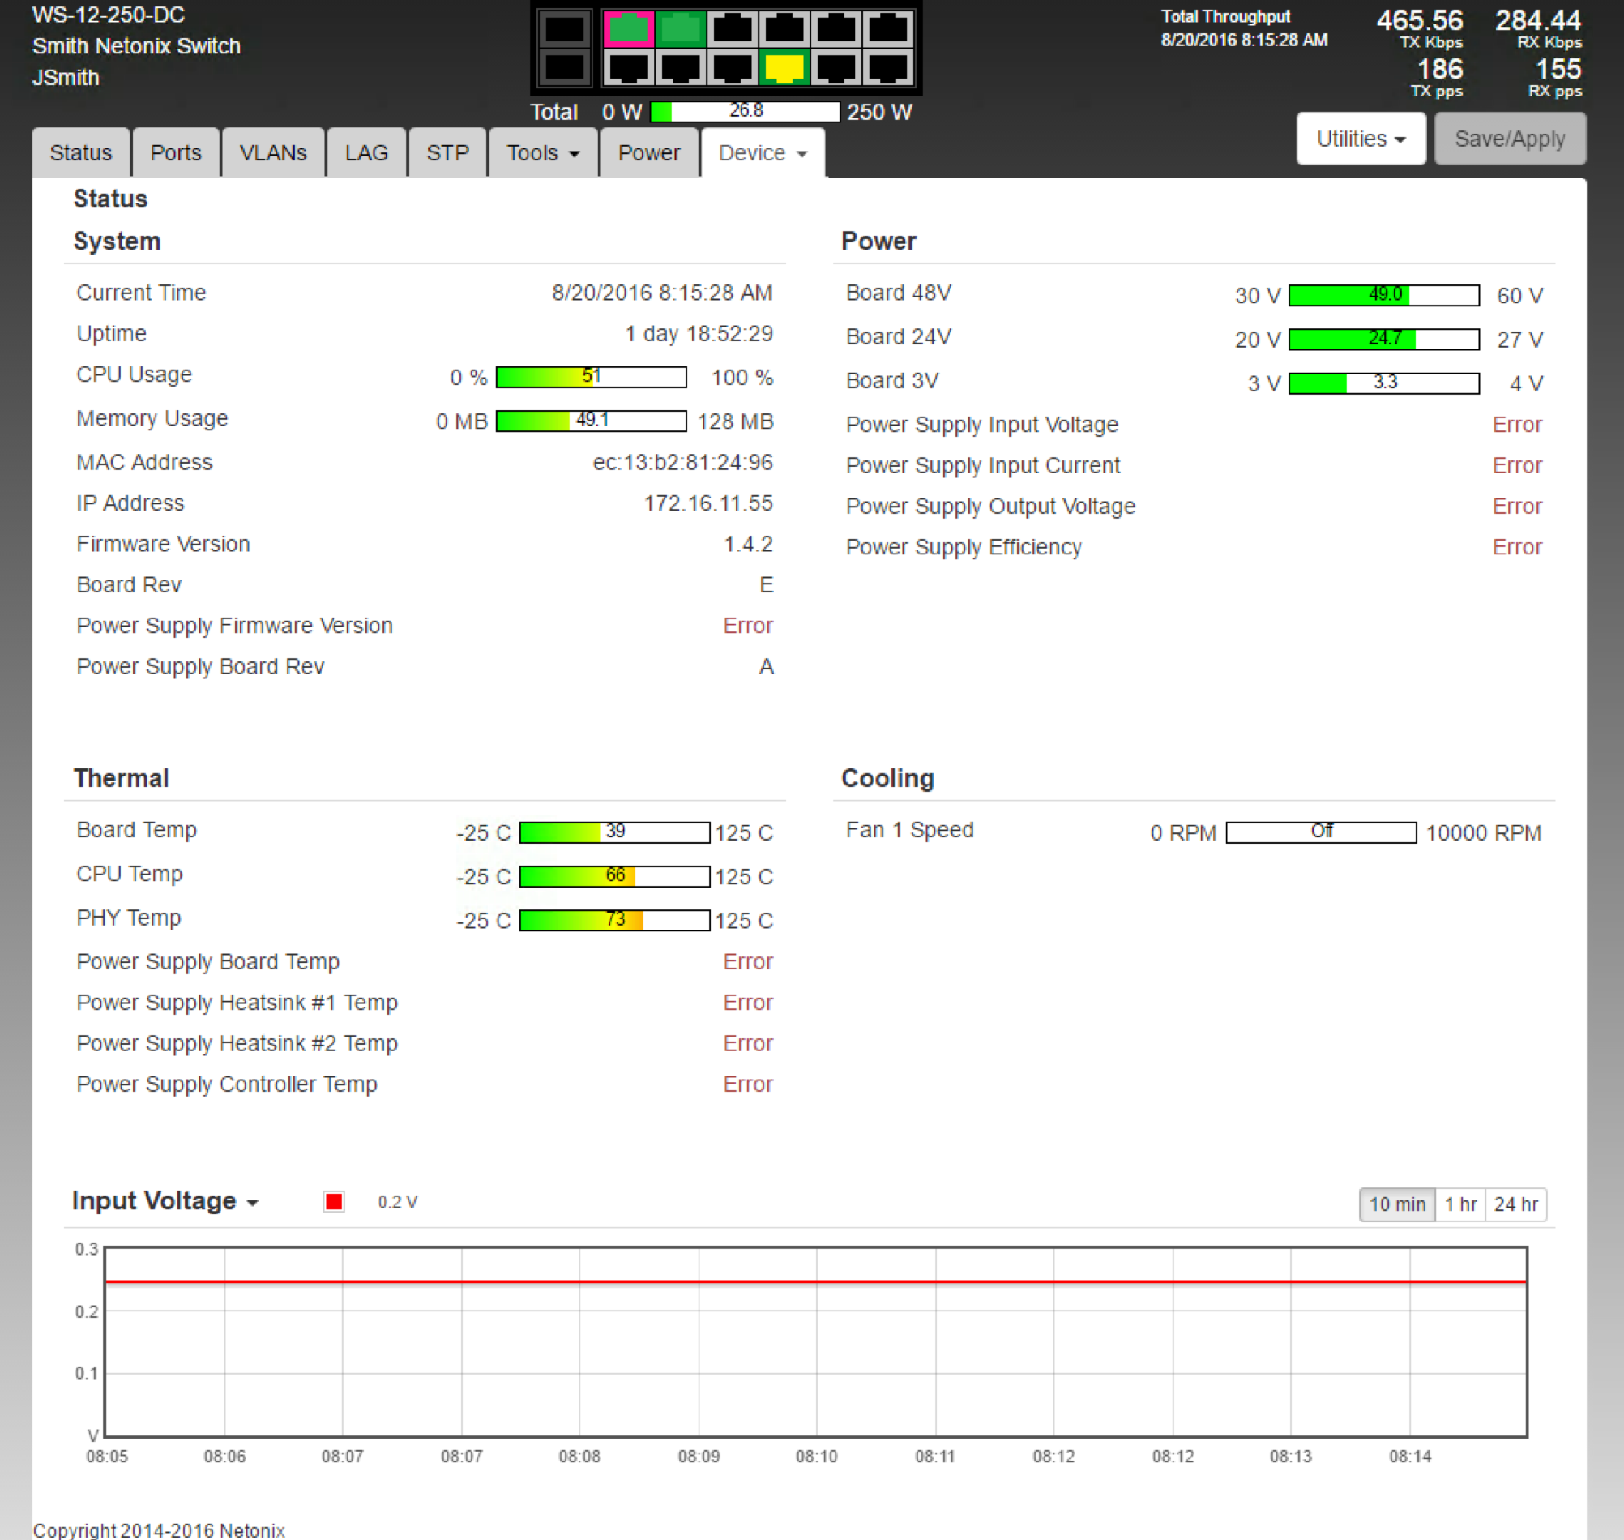Click the pink-bordered green Ethernet port icon

628,29
